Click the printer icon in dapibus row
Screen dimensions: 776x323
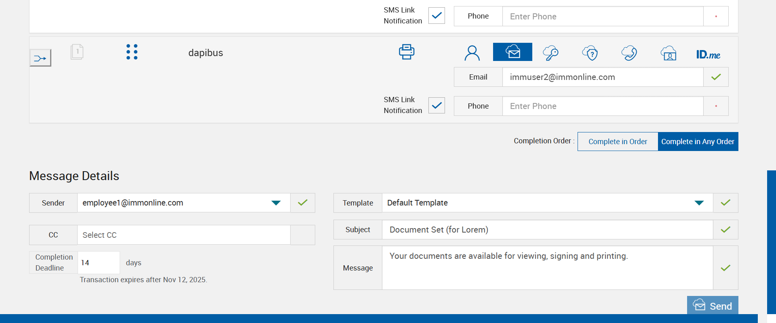(407, 52)
